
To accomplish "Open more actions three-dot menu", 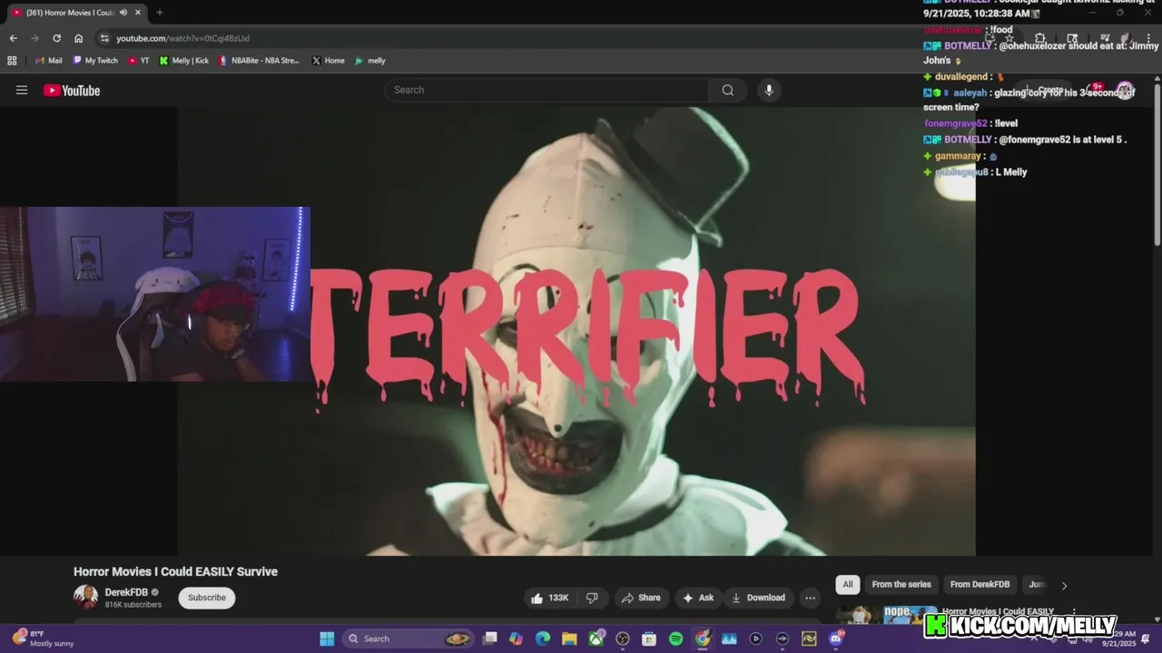I will pyautogui.click(x=810, y=598).
